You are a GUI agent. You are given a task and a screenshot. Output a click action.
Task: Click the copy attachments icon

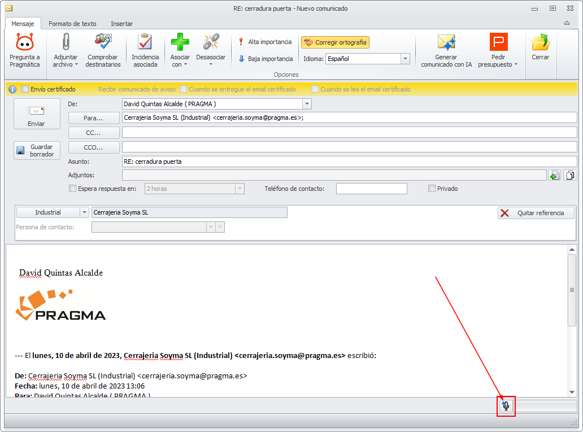click(570, 175)
